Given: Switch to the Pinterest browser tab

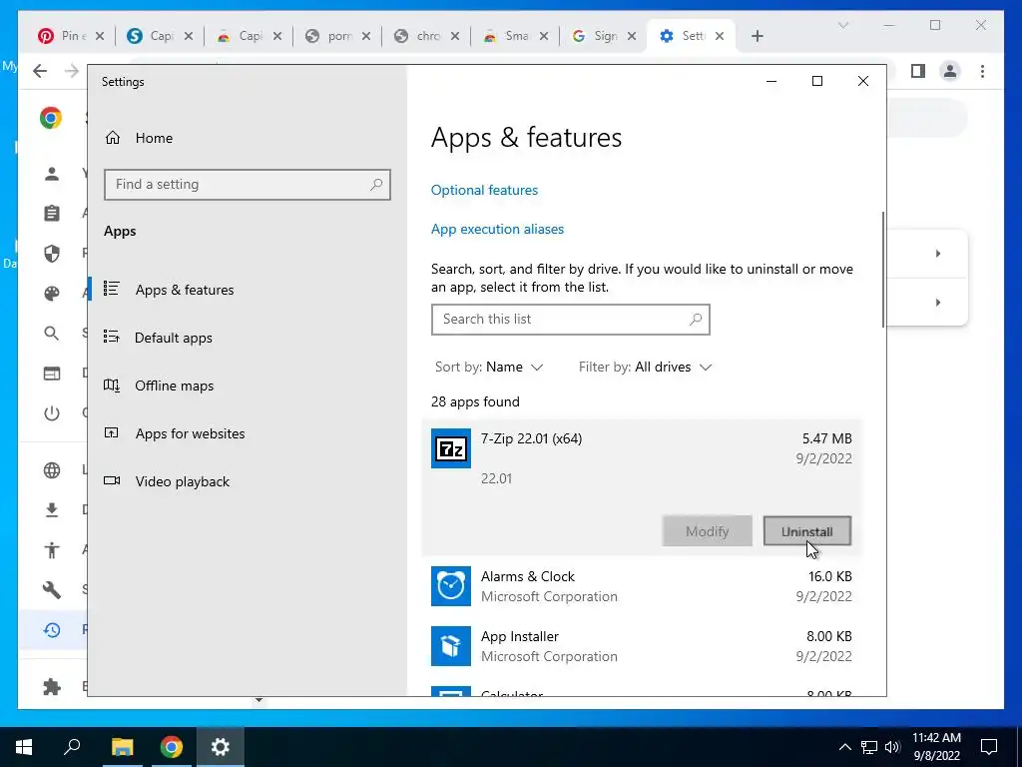Looking at the screenshot, I should [71, 36].
